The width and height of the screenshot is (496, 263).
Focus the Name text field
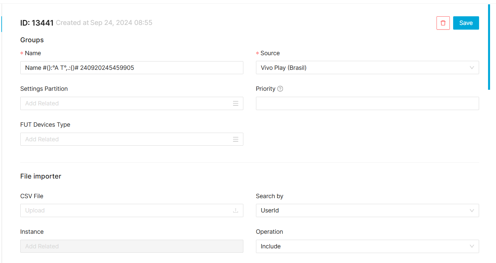(131, 68)
